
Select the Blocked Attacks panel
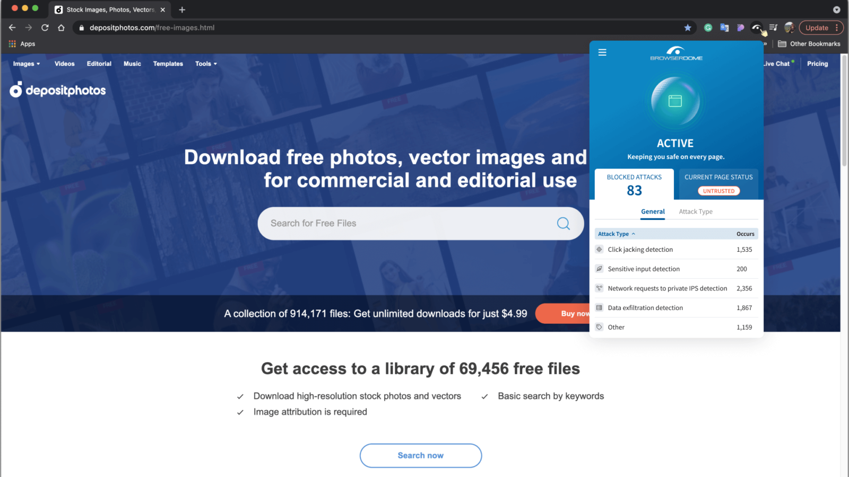tap(634, 184)
